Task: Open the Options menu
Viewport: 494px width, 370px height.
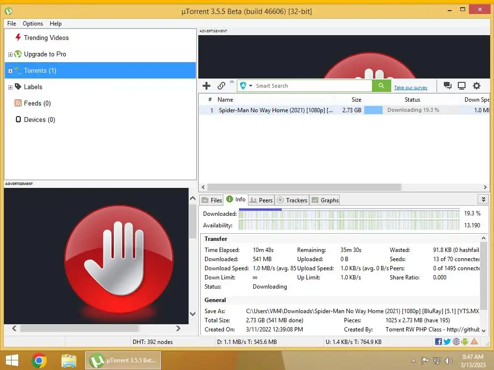Action: (x=33, y=24)
